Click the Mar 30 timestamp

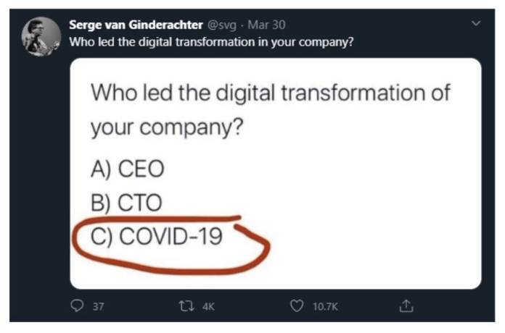[266, 25]
